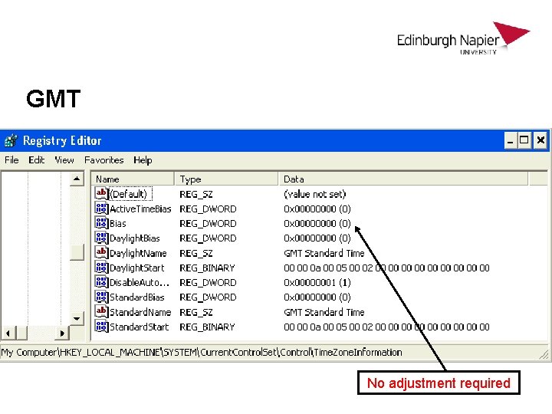Select the (Default) value entry
This screenshot has width=552, height=414.
tap(131, 194)
